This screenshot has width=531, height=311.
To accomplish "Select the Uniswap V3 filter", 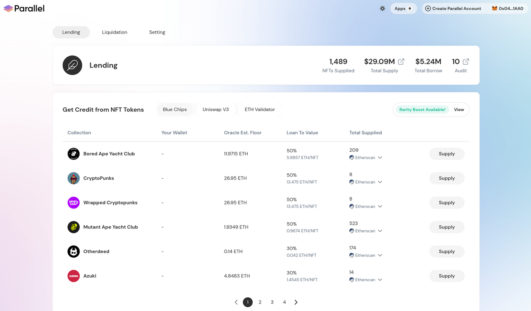I will click(x=216, y=109).
